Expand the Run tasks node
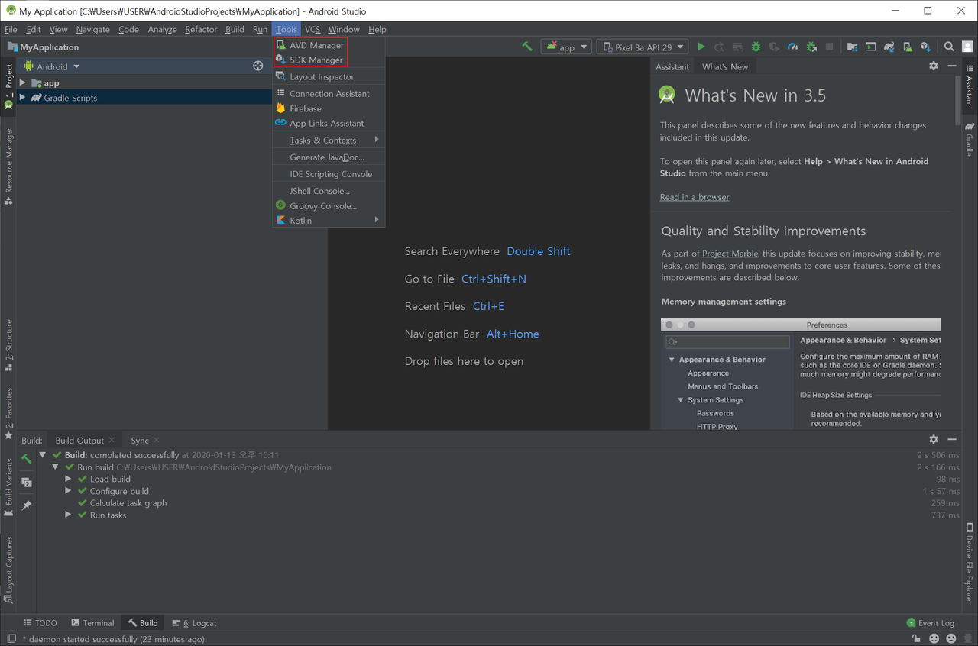The image size is (978, 646). (x=68, y=515)
